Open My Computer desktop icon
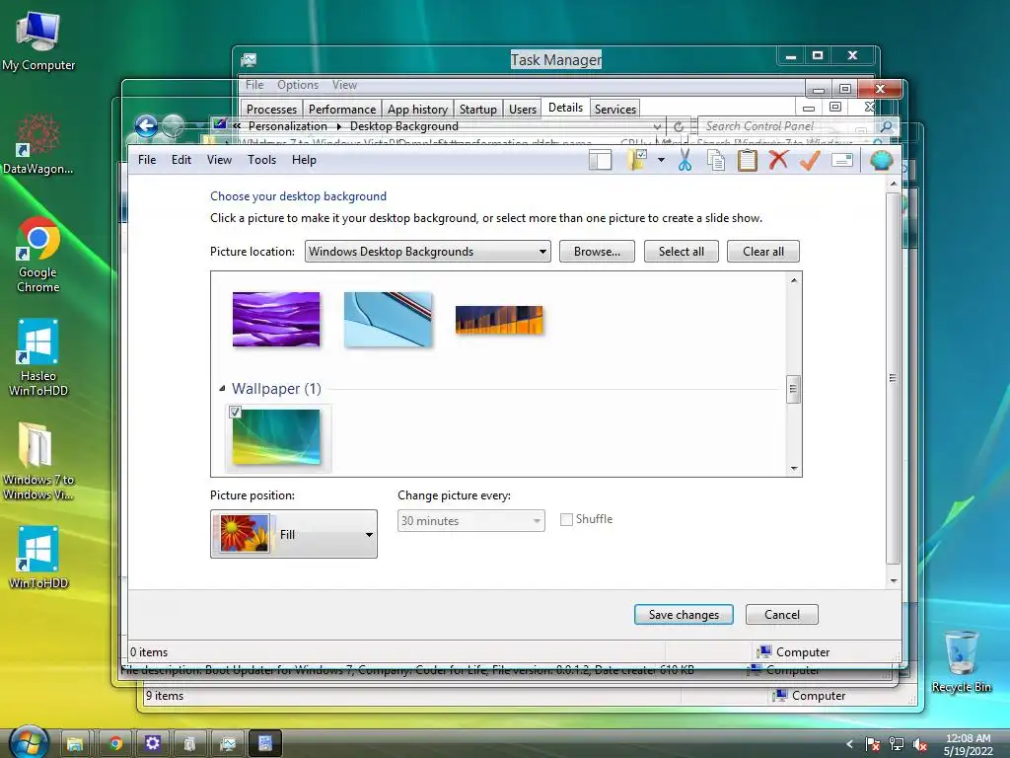The height and width of the screenshot is (758, 1010). tap(38, 39)
